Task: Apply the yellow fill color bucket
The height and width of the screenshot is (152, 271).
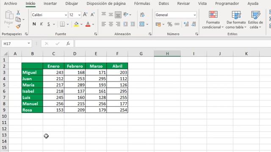Action: pyautogui.click(x=76, y=24)
